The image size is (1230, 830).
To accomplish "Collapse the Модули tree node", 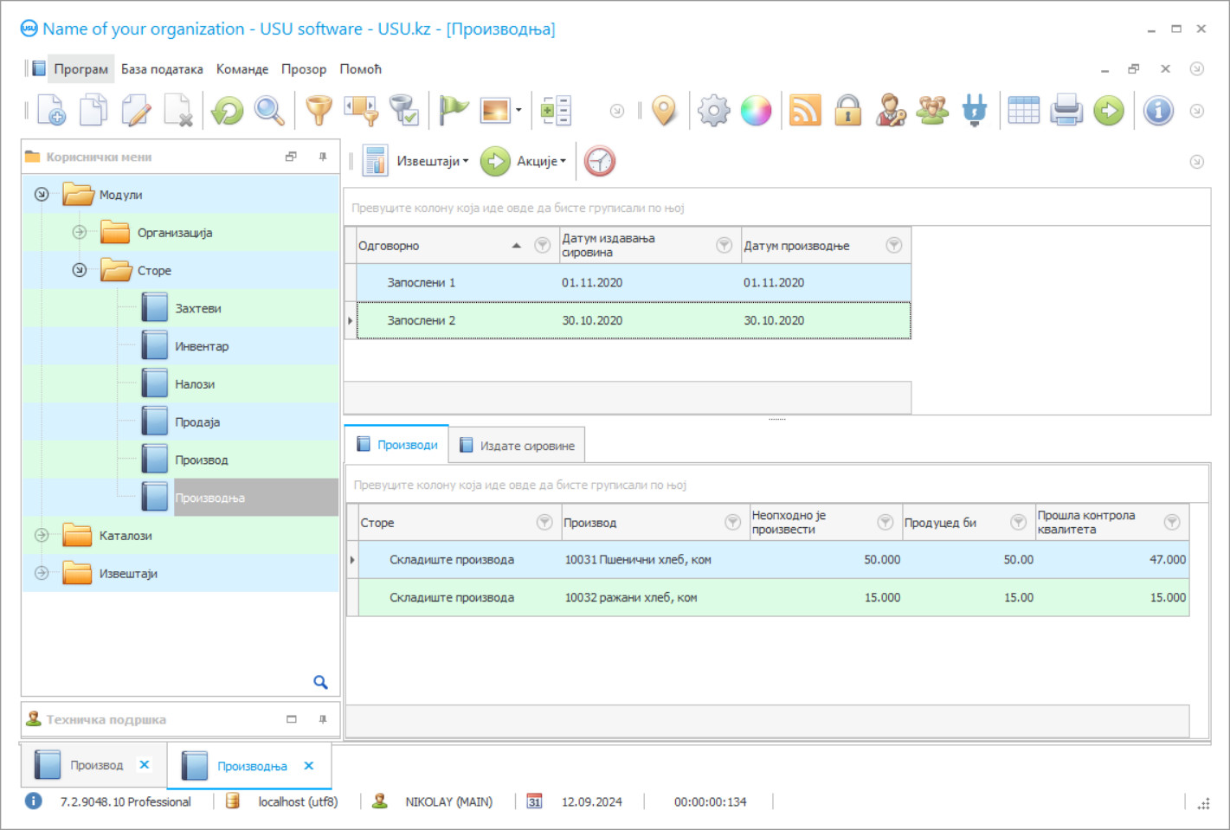I will [42, 194].
